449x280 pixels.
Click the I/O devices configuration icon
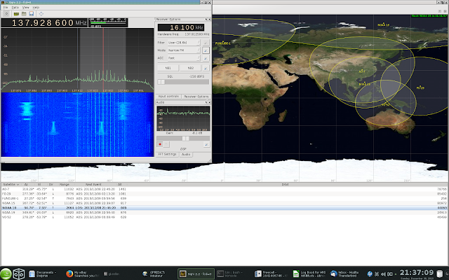pos(16,13)
